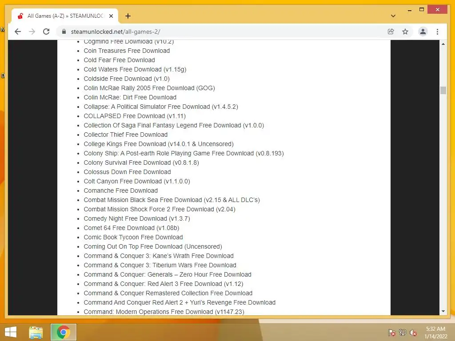455x341 pixels.
Task: Open Colony Ship Post-earth RPG link
Action: (x=184, y=153)
